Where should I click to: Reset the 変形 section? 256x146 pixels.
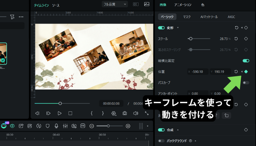(236, 28)
